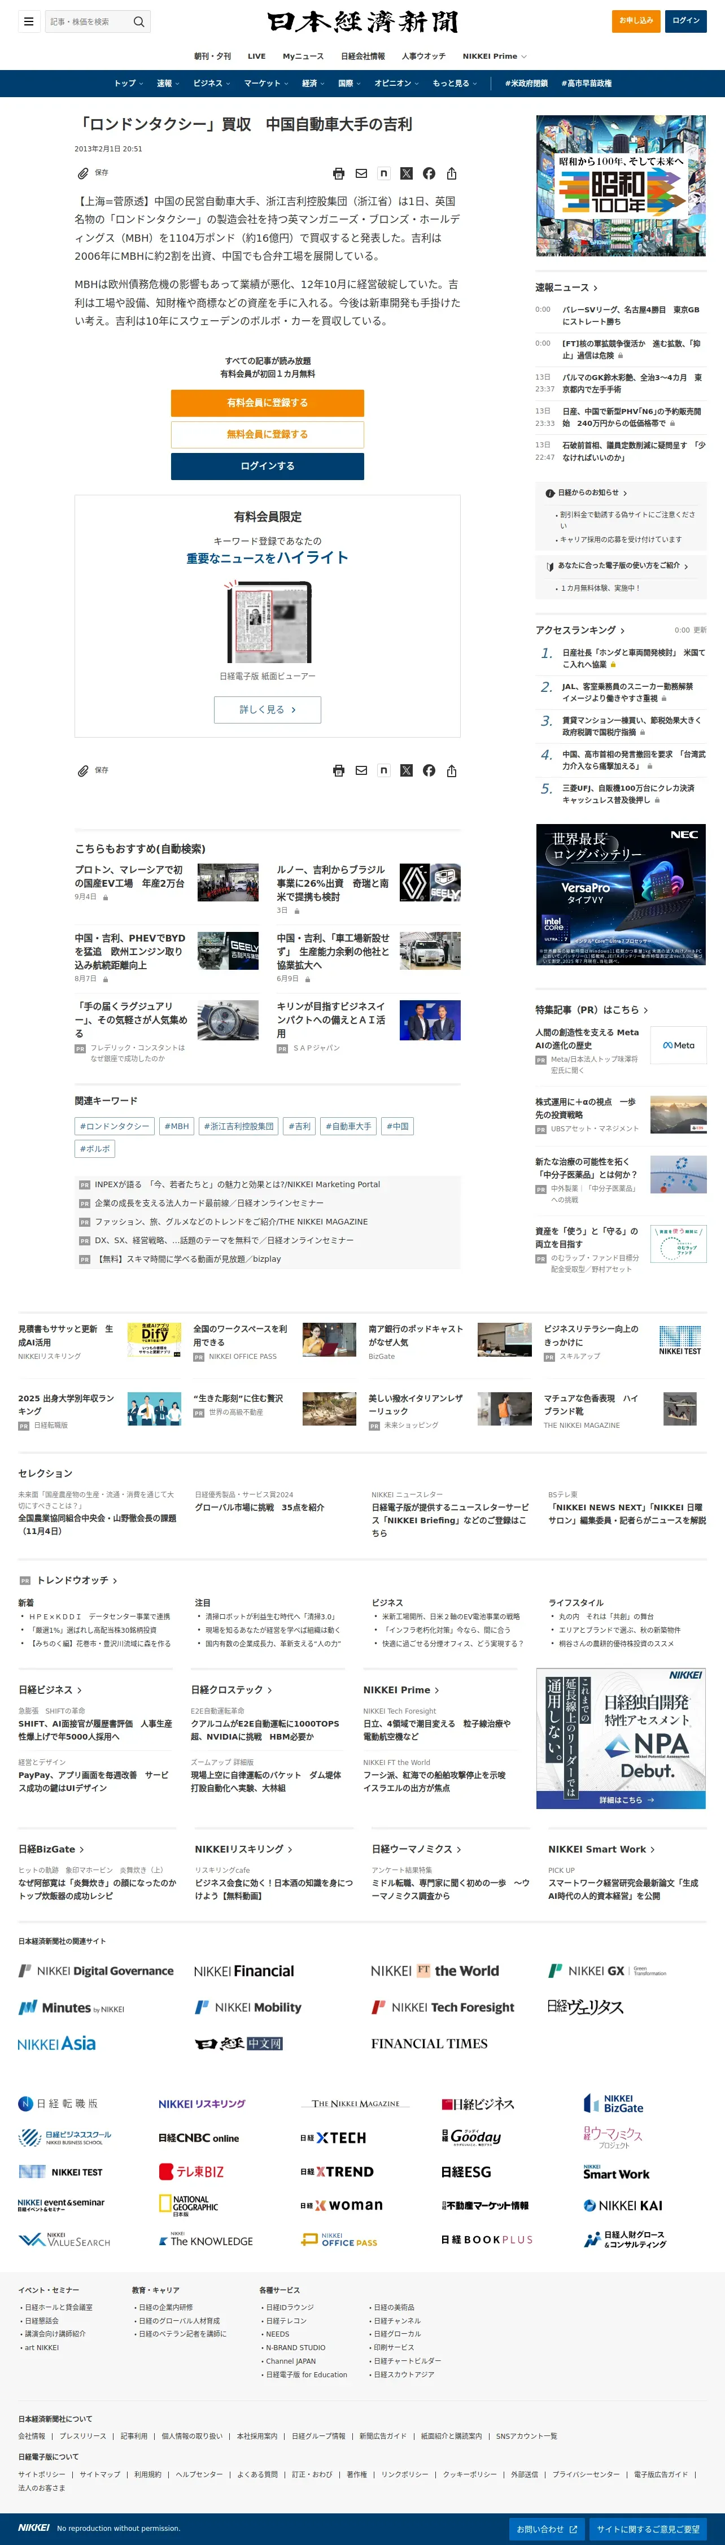This screenshot has height=2545, width=725.
Task: Share on note icon below article
Action: pyautogui.click(x=384, y=770)
